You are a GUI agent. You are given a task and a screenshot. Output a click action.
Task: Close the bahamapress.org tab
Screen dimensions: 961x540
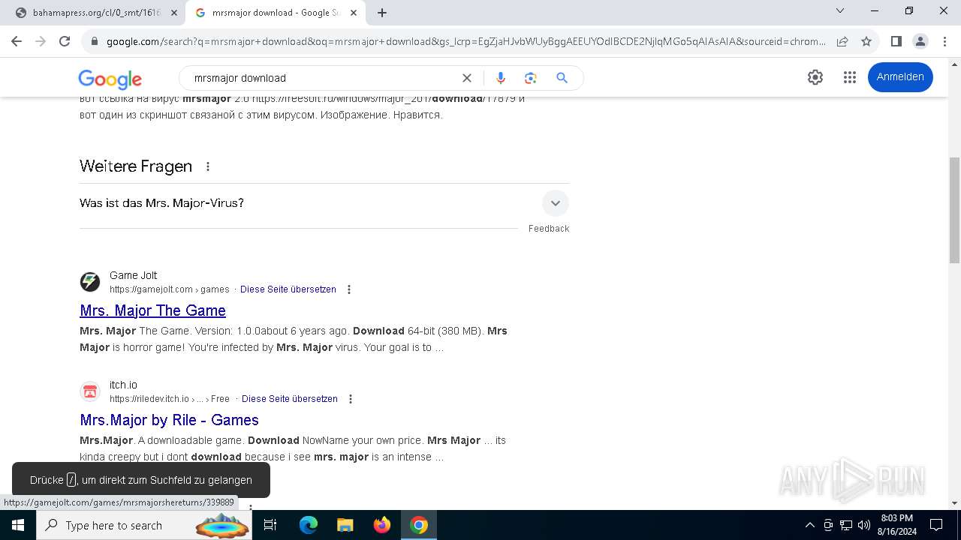pyautogui.click(x=174, y=13)
